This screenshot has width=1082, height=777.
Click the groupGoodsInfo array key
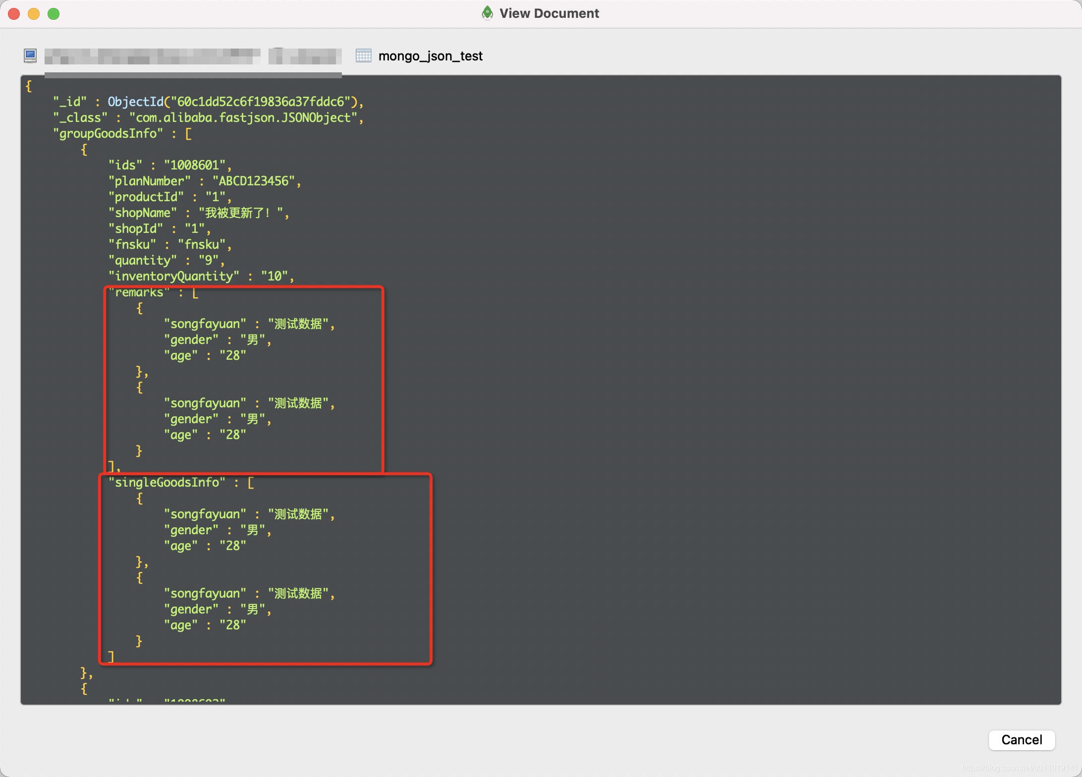(x=108, y=134)
